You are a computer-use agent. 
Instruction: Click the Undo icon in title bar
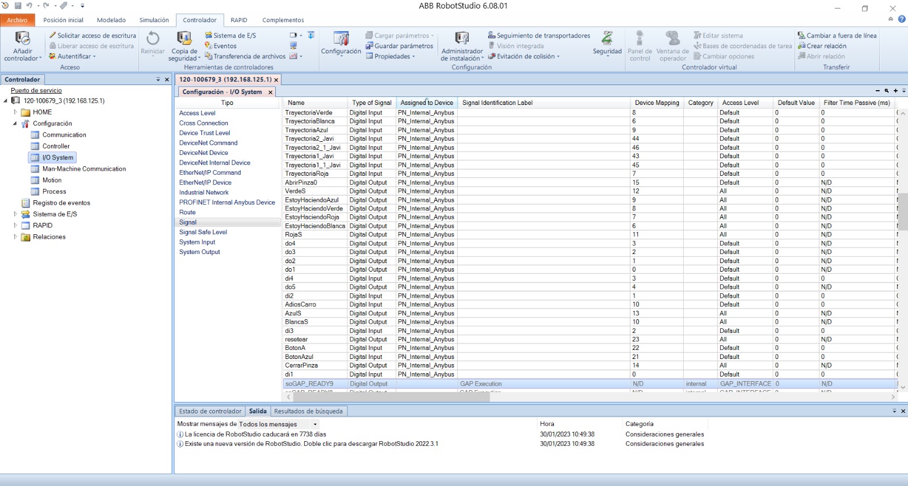pos(29,6)
